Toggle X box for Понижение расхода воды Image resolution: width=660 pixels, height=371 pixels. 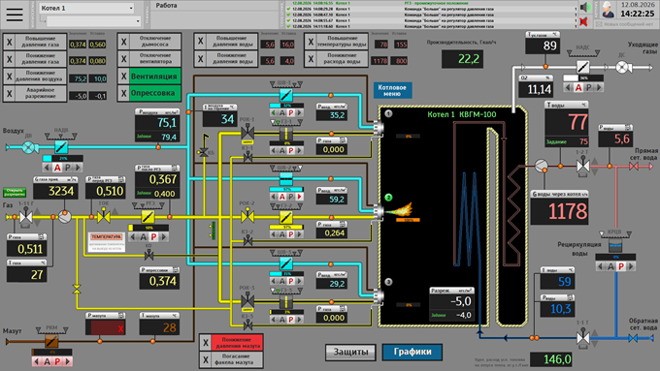[x=311, y=59]
